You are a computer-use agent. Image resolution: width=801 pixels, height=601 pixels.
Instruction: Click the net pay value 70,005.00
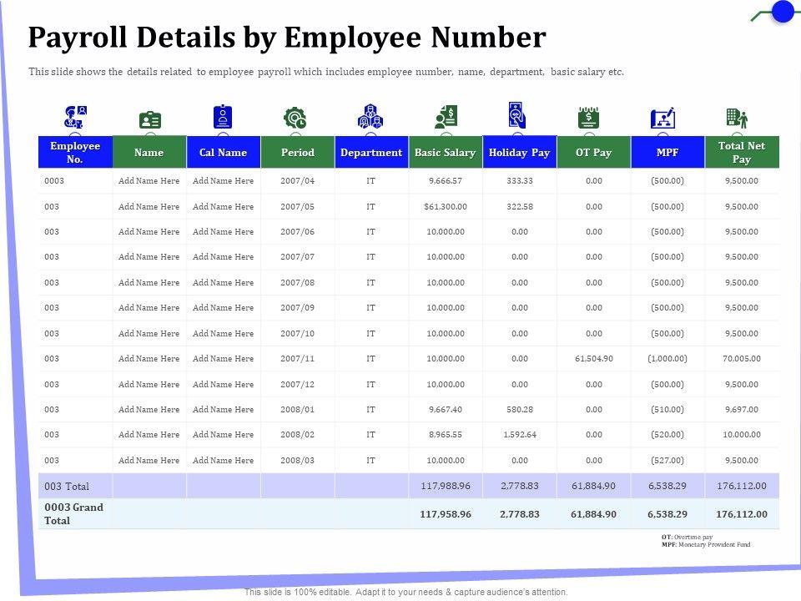coord(742,359)
